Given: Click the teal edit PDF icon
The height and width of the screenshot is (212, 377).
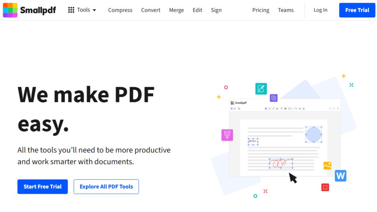Looking at the screenshot, I should (x=261, y=89).
